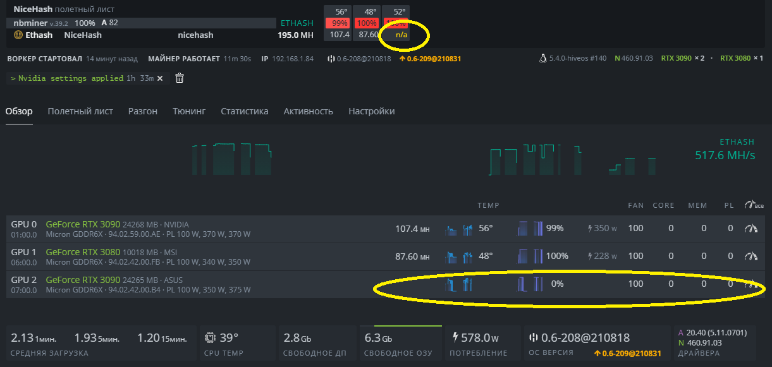The image size is (772, 367).
Task: Click the PL value for GPU 0
Action: tap(730, 229)
